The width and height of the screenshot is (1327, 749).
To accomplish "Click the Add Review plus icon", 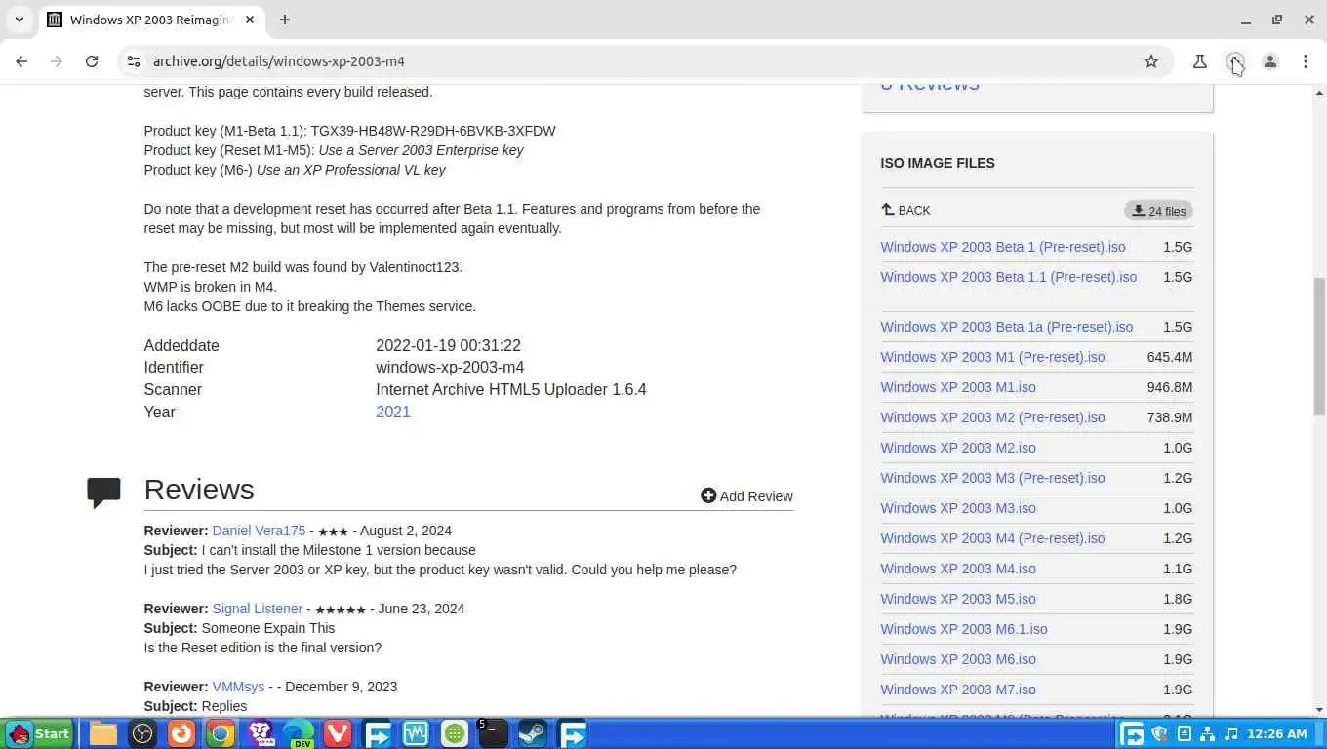I will (x=708, y=495).
